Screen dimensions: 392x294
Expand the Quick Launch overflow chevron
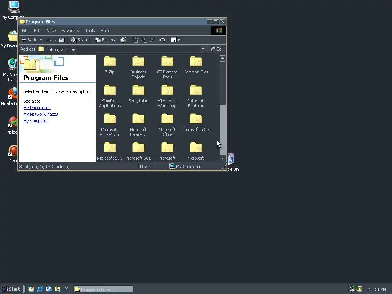[x=66, y=288]
